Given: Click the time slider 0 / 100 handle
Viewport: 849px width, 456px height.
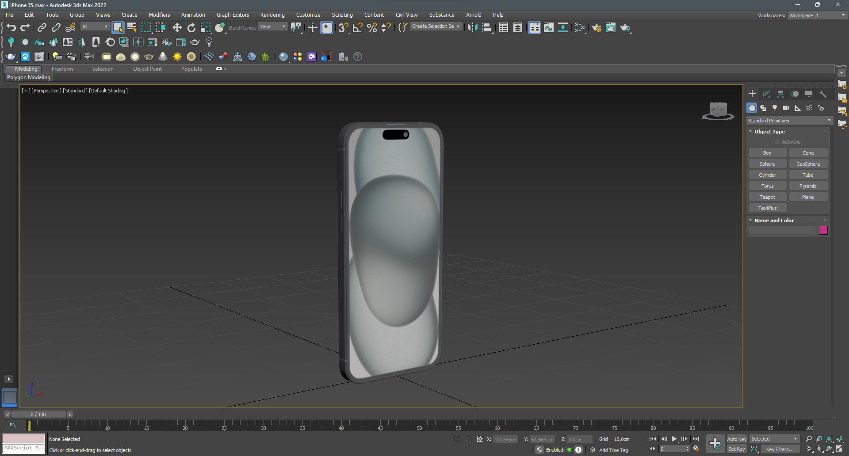Looking at the screenshot, I should point(38,414).
